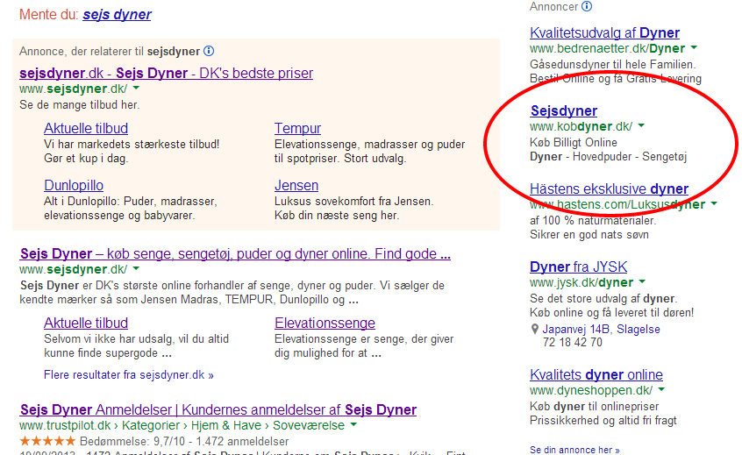Expand arrow next to www.hastens.com/Luksusdyner
Image resolution: width=742 pixels, height=455 pixels.
pyautogui.click(x=714, y=204)
